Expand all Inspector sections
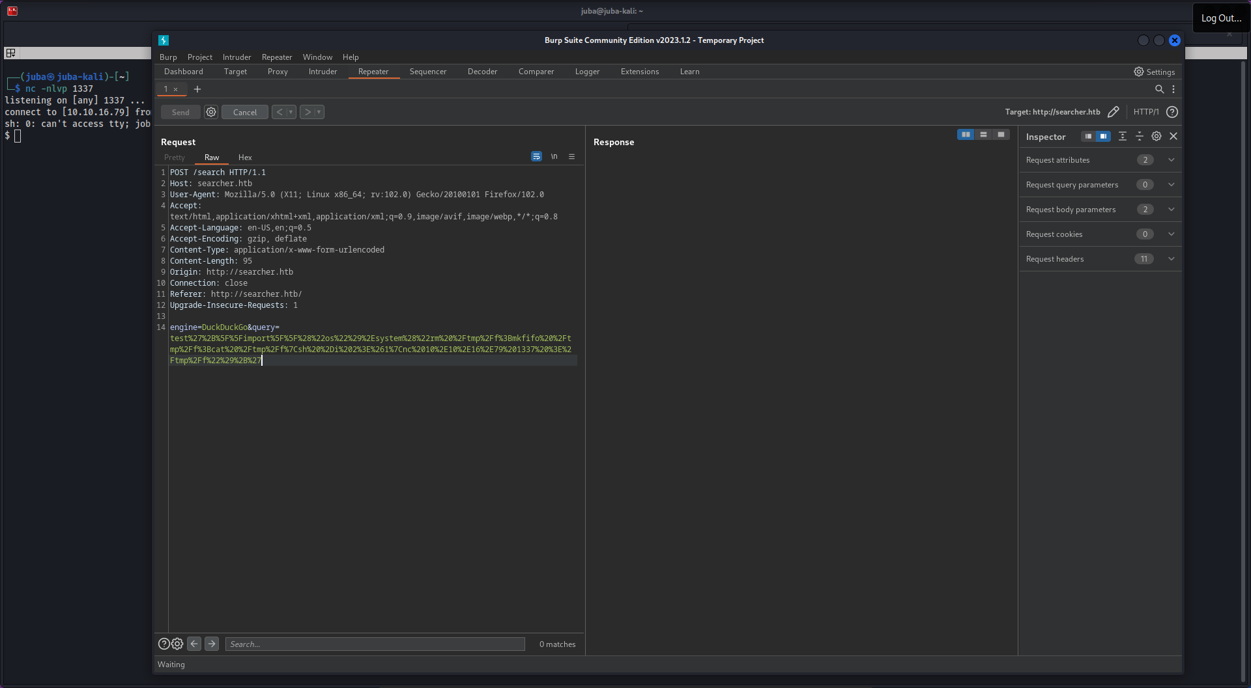1251x688 pixels. click(1123, 136)
